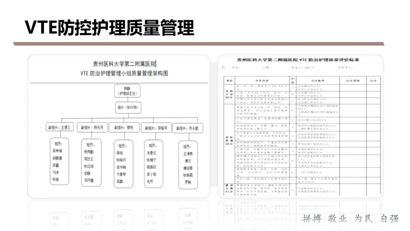
Task: Click member name 李书梅
Action: [x=121, y=167]
